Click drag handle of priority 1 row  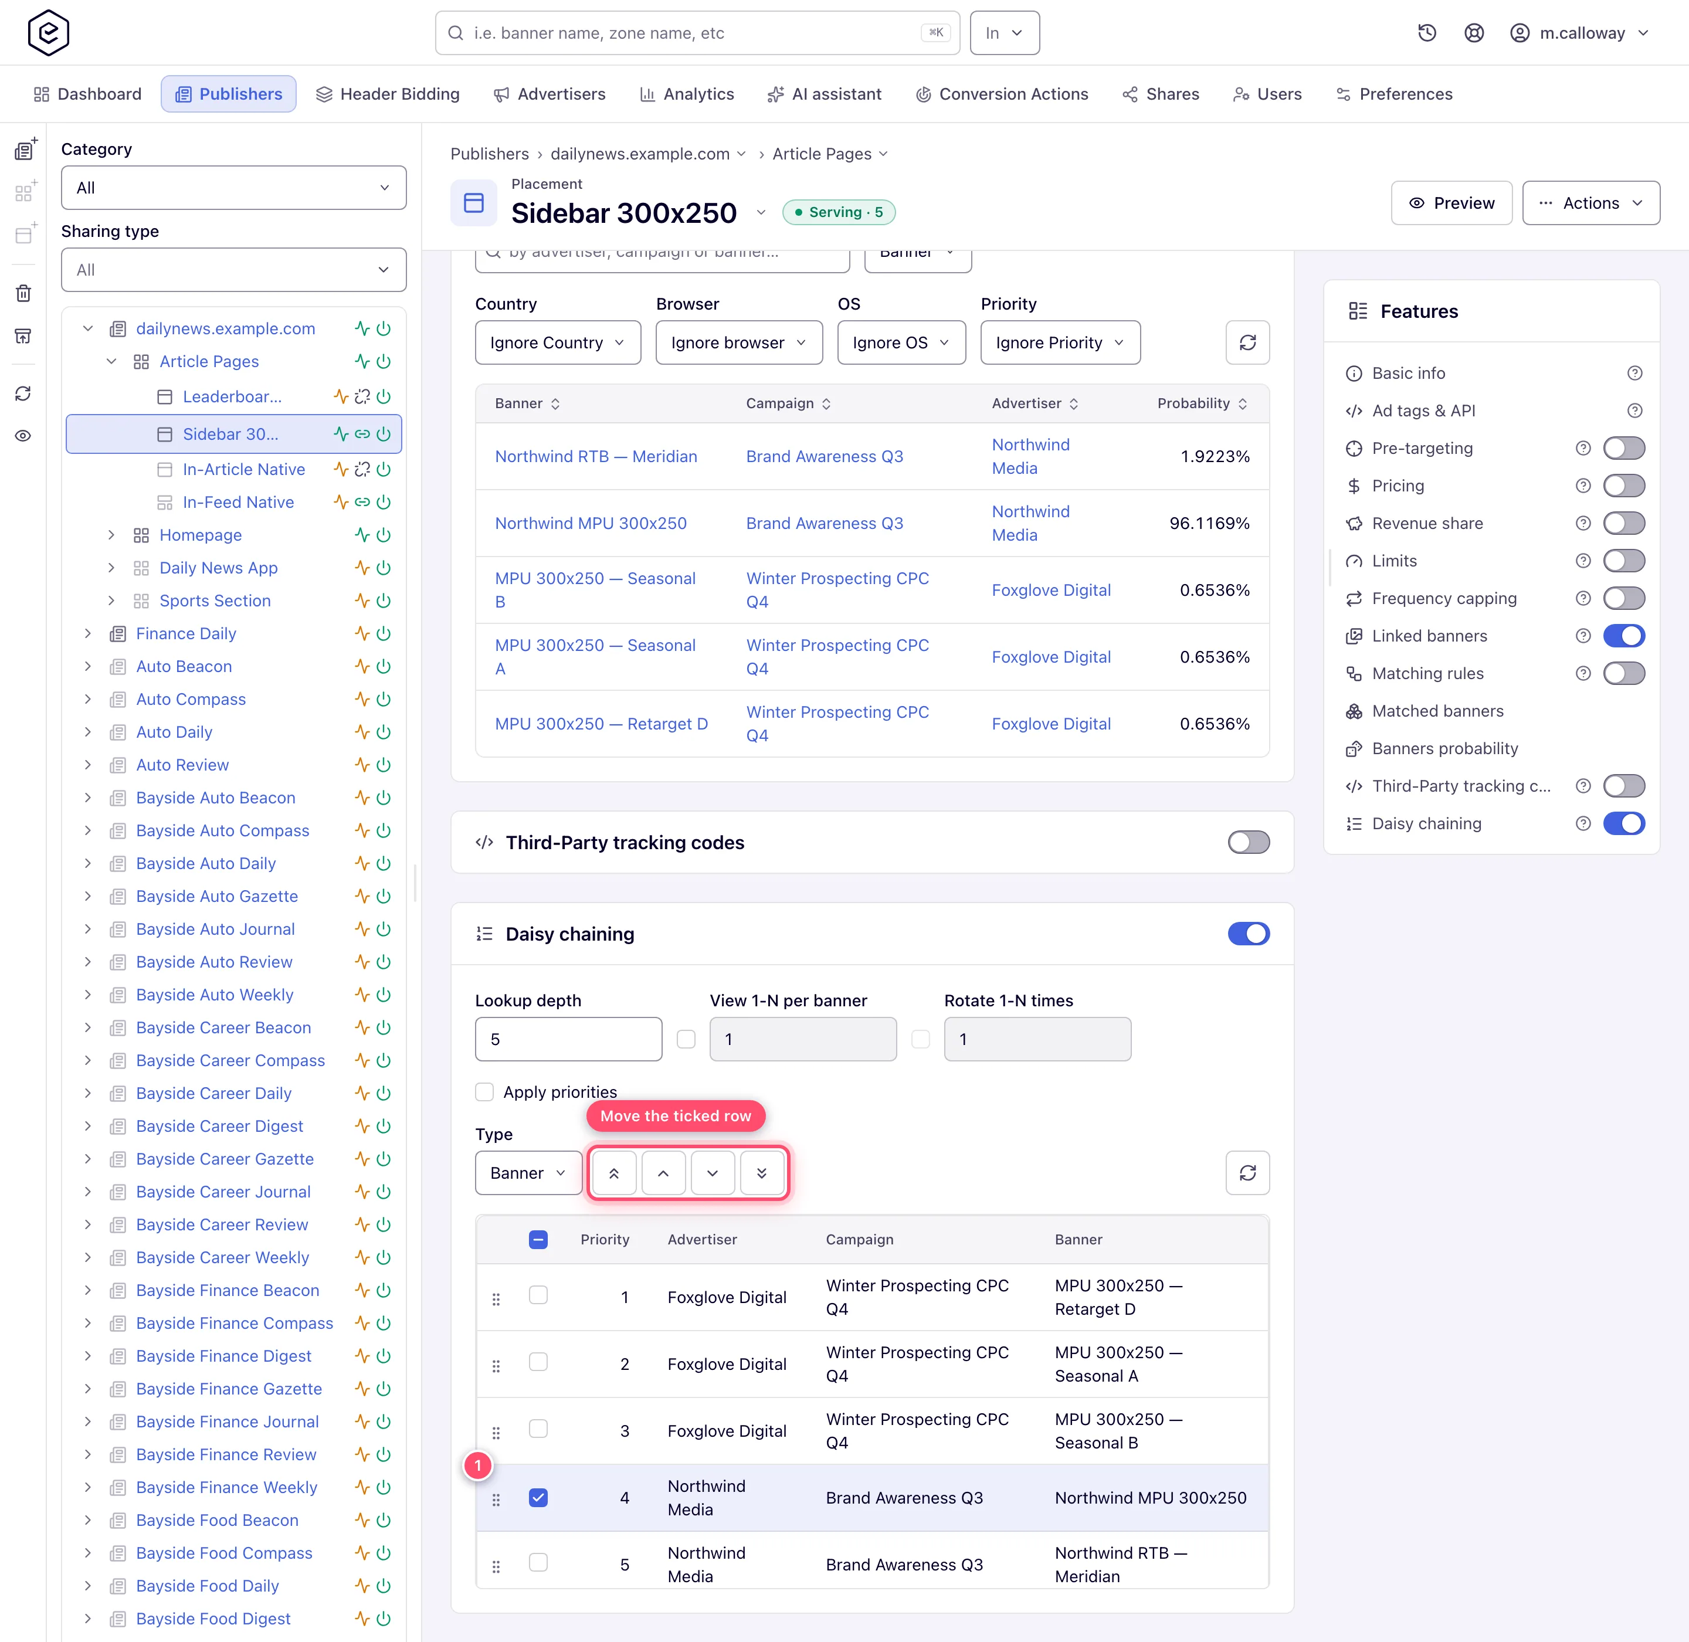pos(496,1299)
